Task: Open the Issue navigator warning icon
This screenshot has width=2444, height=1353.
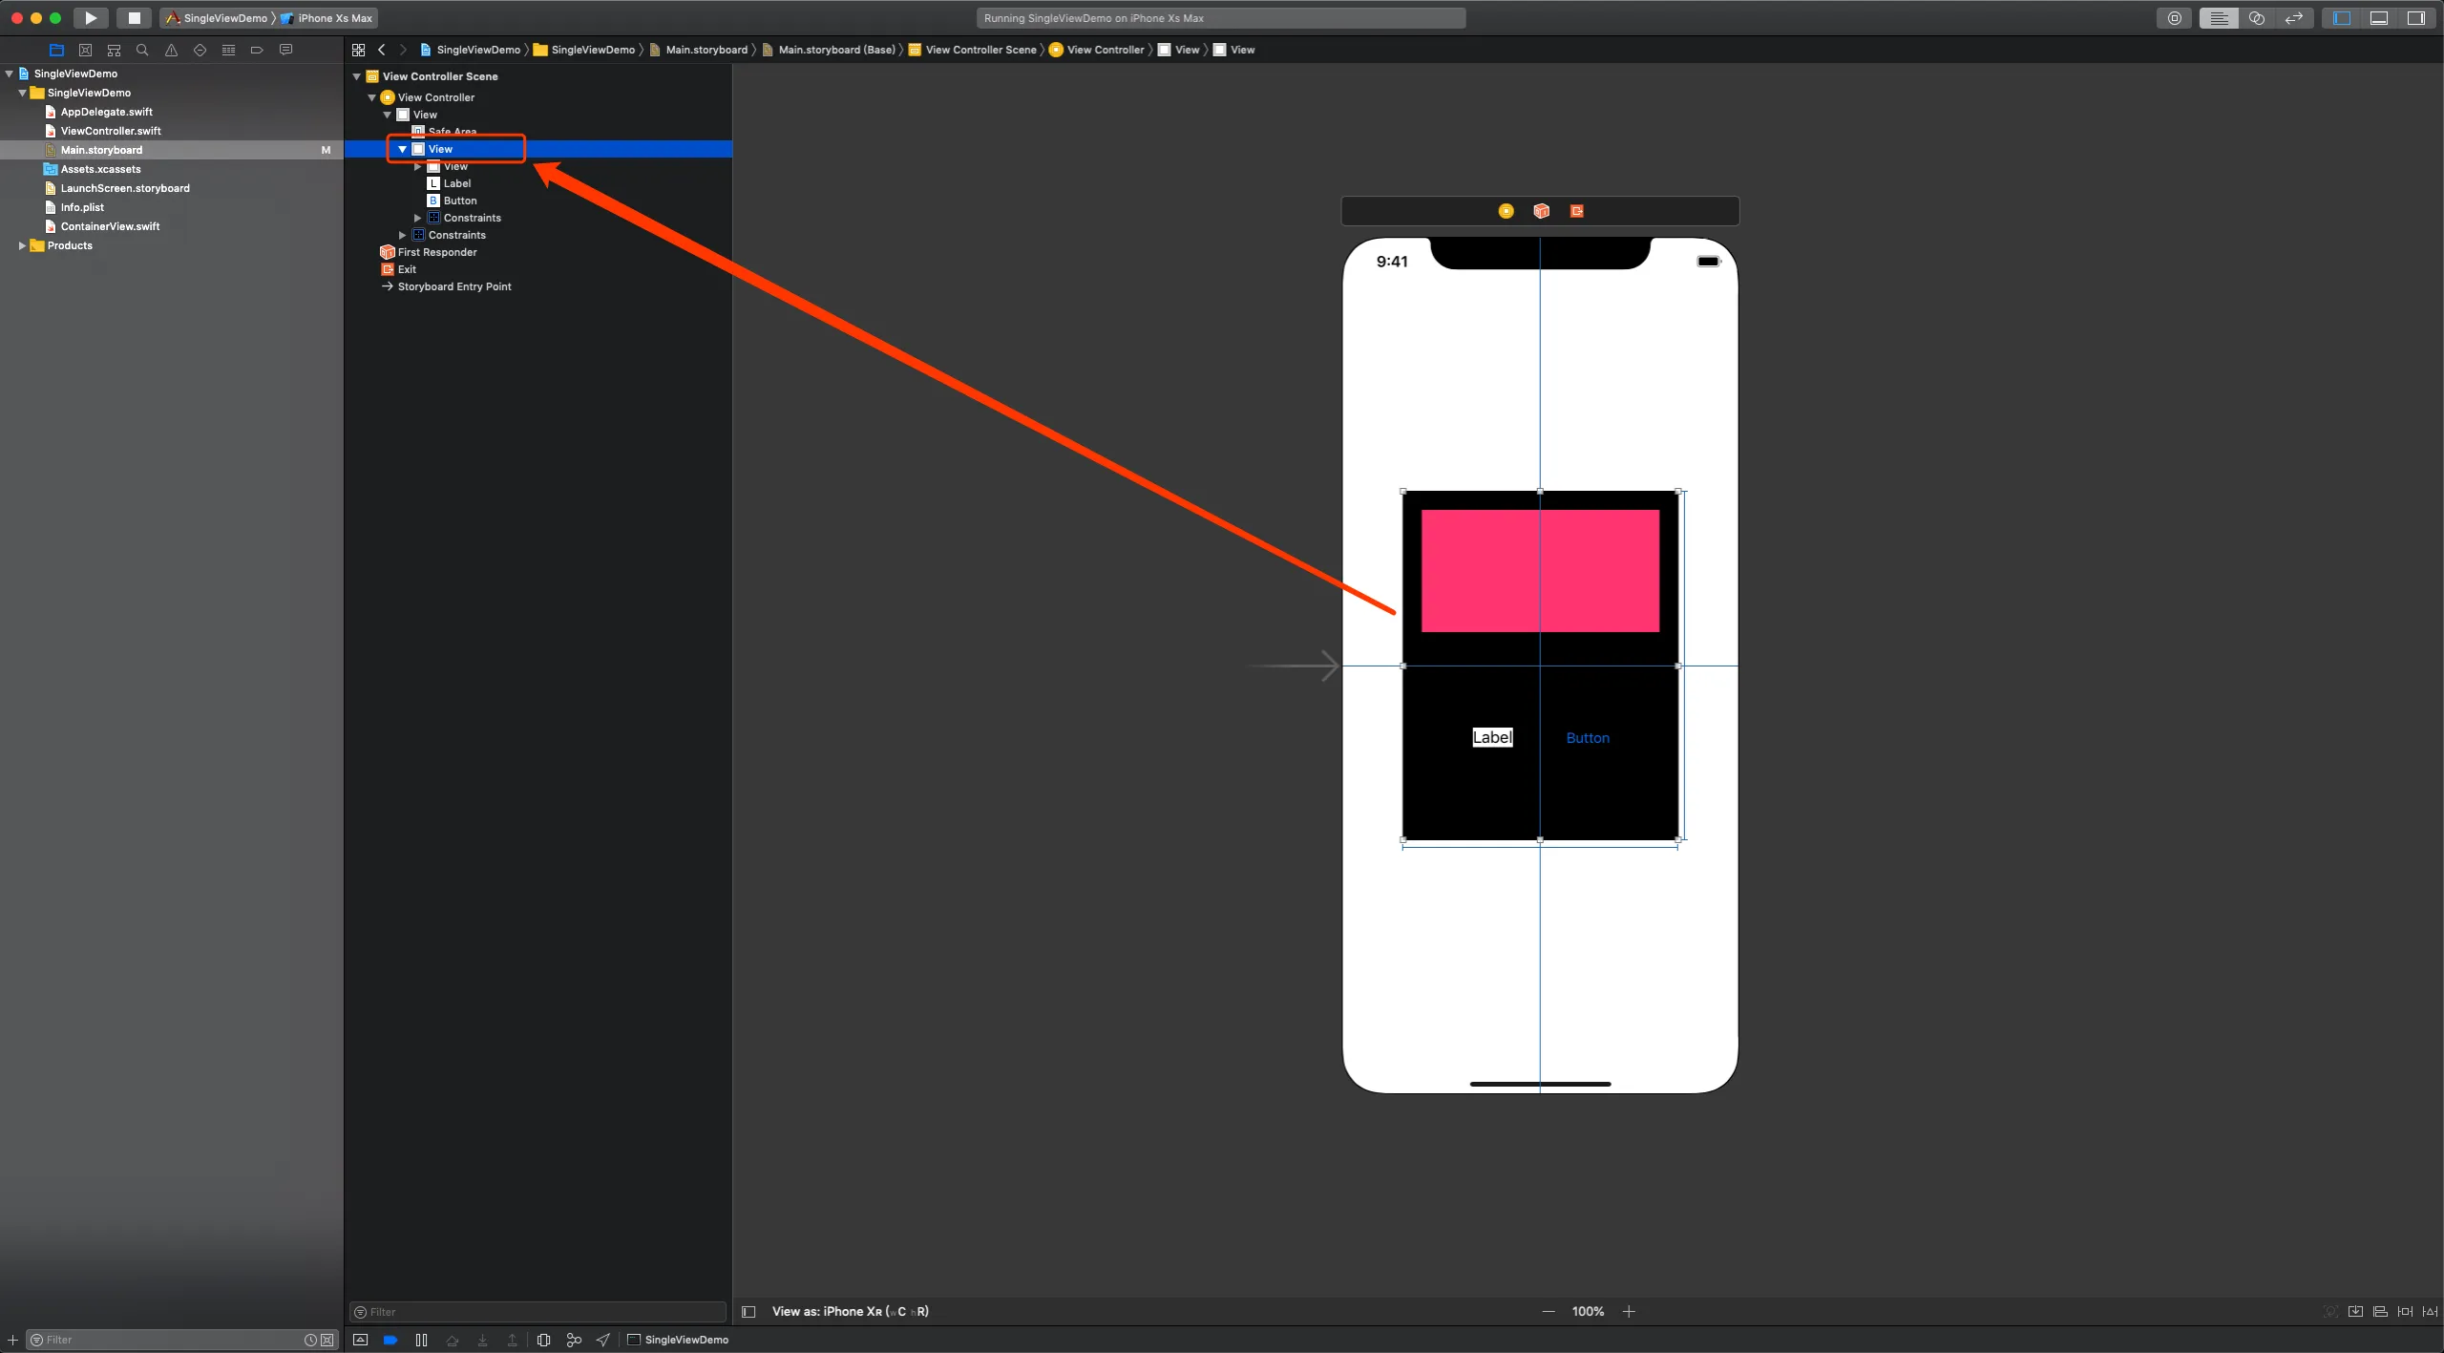Action: tap(171, 50)
